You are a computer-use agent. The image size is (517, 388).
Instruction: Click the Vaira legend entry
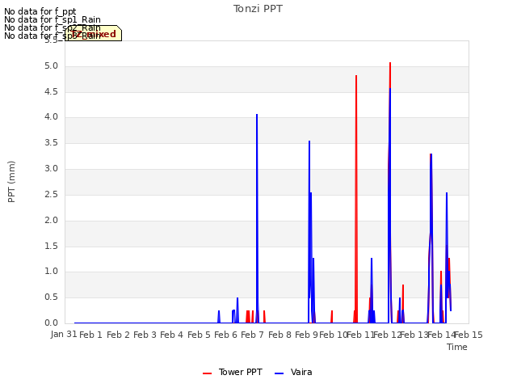(x=293, y=372)
